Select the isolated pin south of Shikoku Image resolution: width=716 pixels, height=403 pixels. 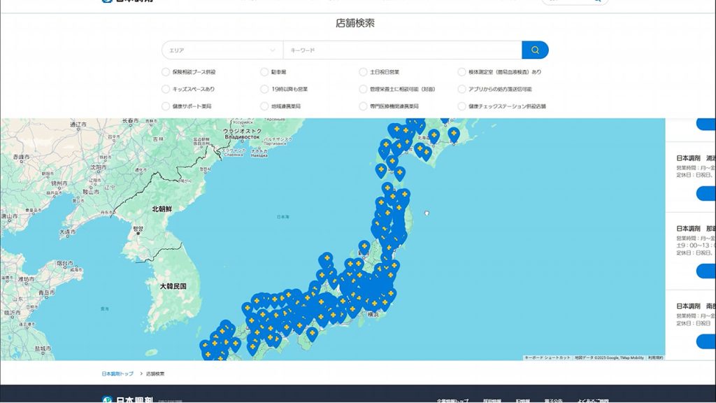tap(312, 333)
